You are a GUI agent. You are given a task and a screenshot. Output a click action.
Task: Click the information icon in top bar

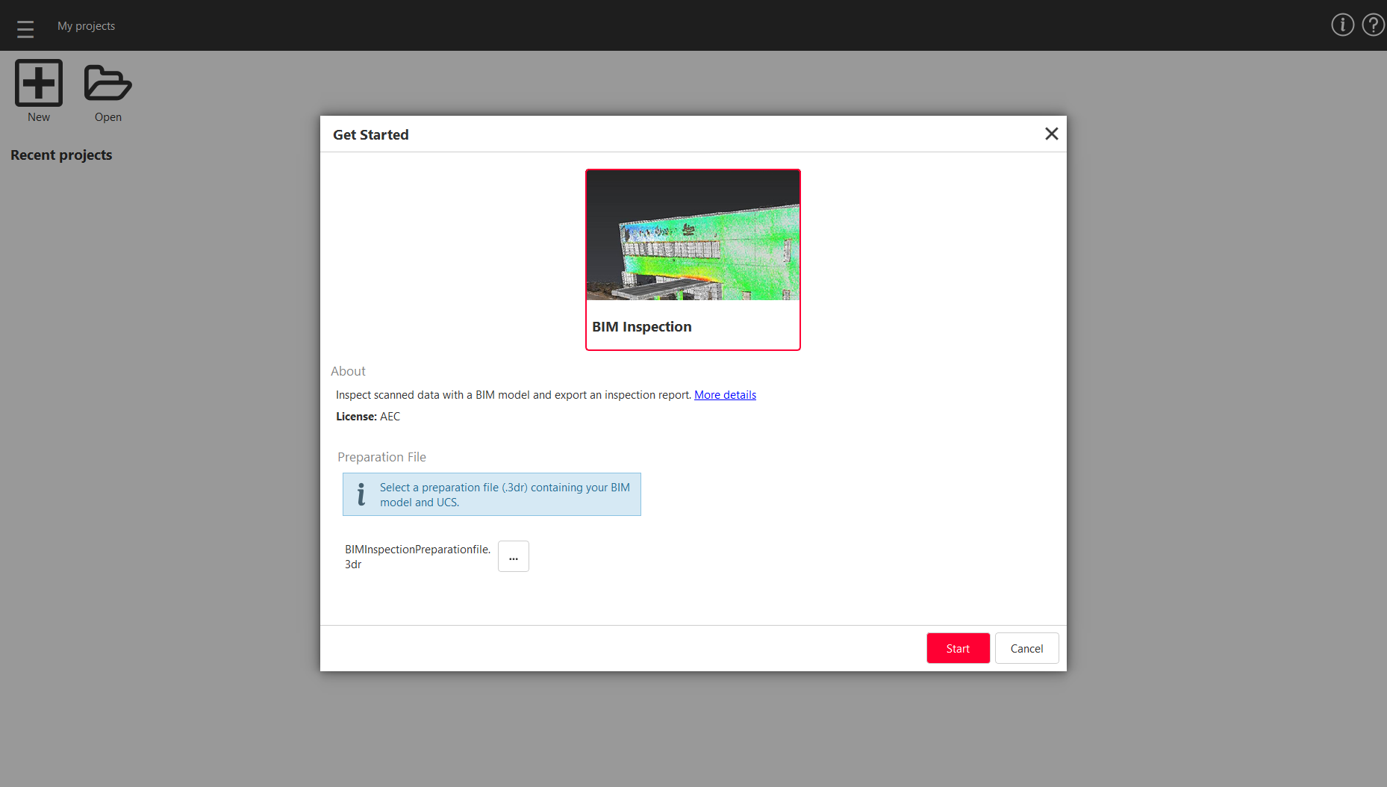[x=1342, y=25]
